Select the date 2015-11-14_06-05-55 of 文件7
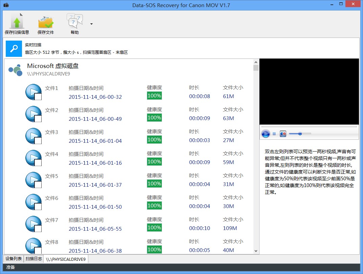The width and height of the screenshot is (363, 274). coord(95,229)
